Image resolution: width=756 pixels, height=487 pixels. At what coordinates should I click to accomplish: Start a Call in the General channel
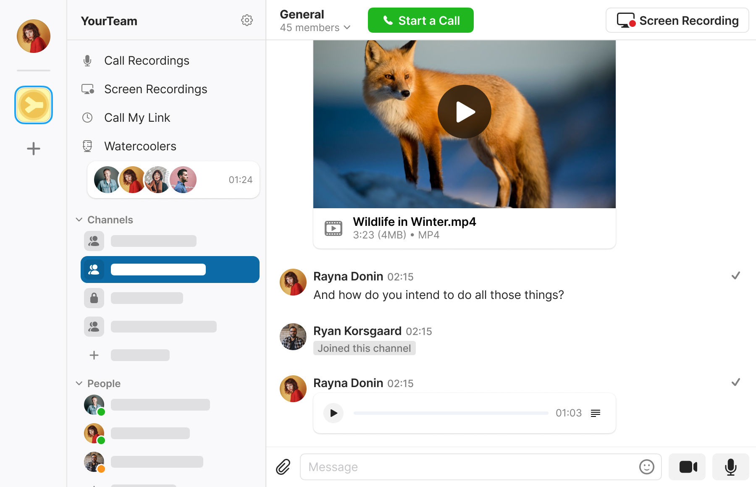(x=420, y=20)
